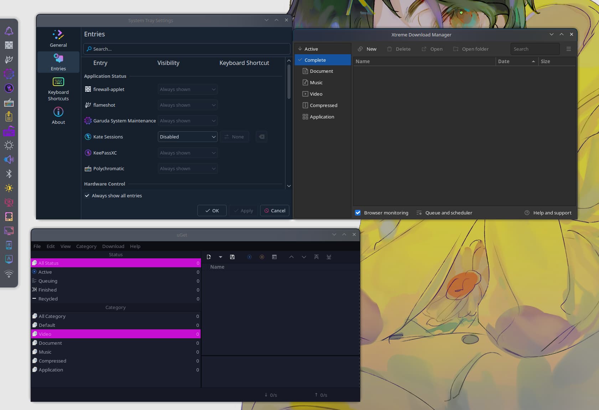Viewport: 599px width, 410px height.
Task: Save all settings in uGet toolbar
Action: (232, 257)
